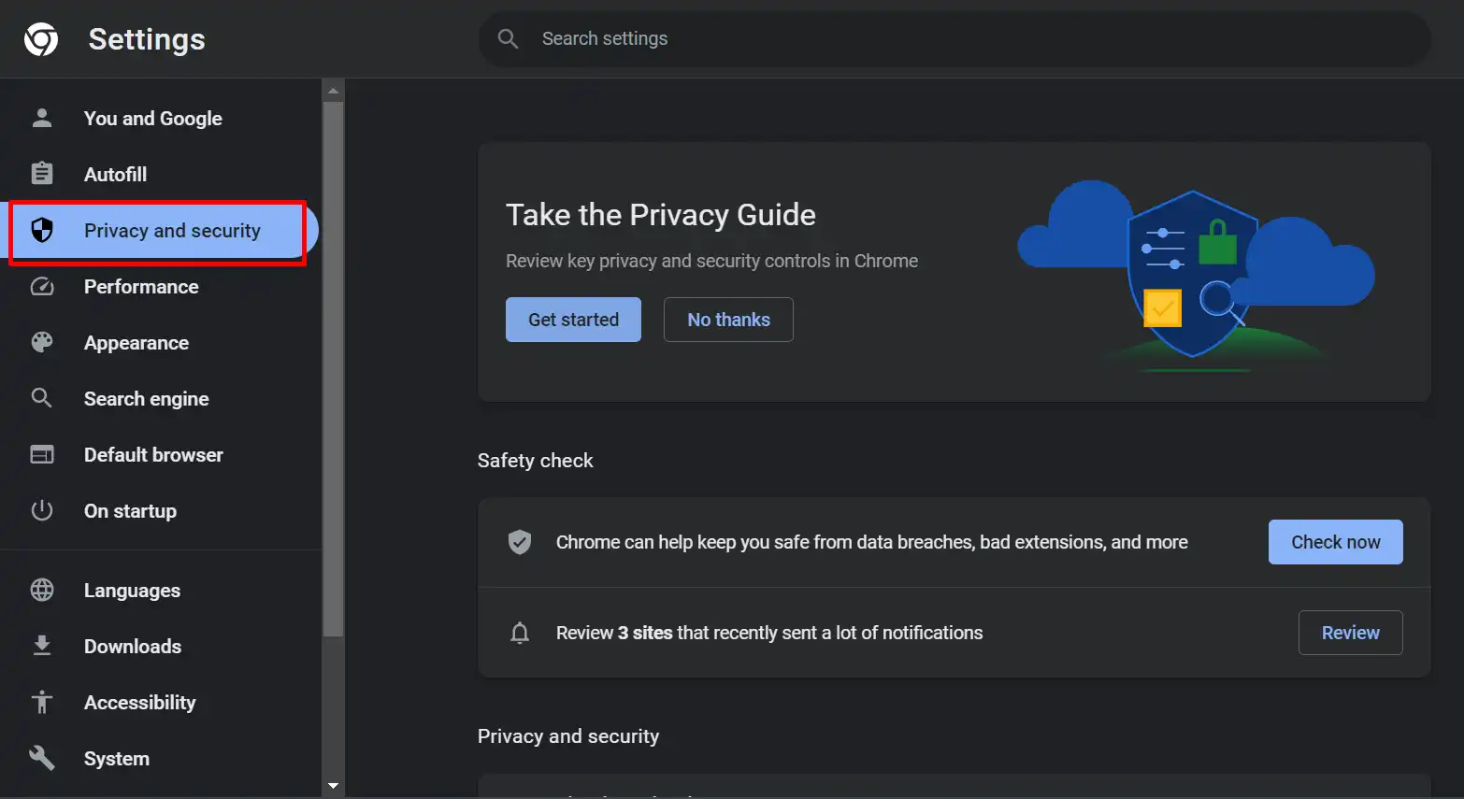Click the palette icon for Appearance

click(x=42, y=342)
